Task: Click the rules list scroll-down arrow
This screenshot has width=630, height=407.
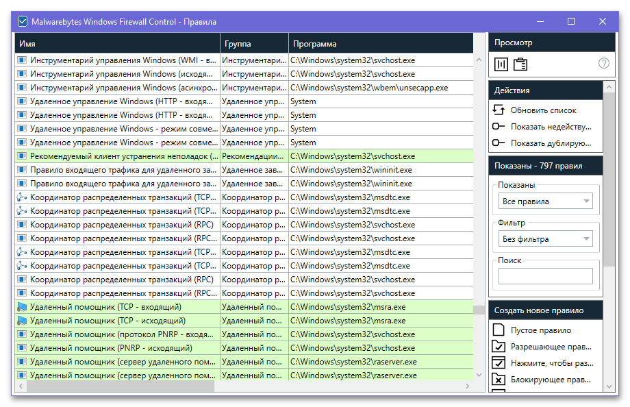Action: click(x=479, y=374)
